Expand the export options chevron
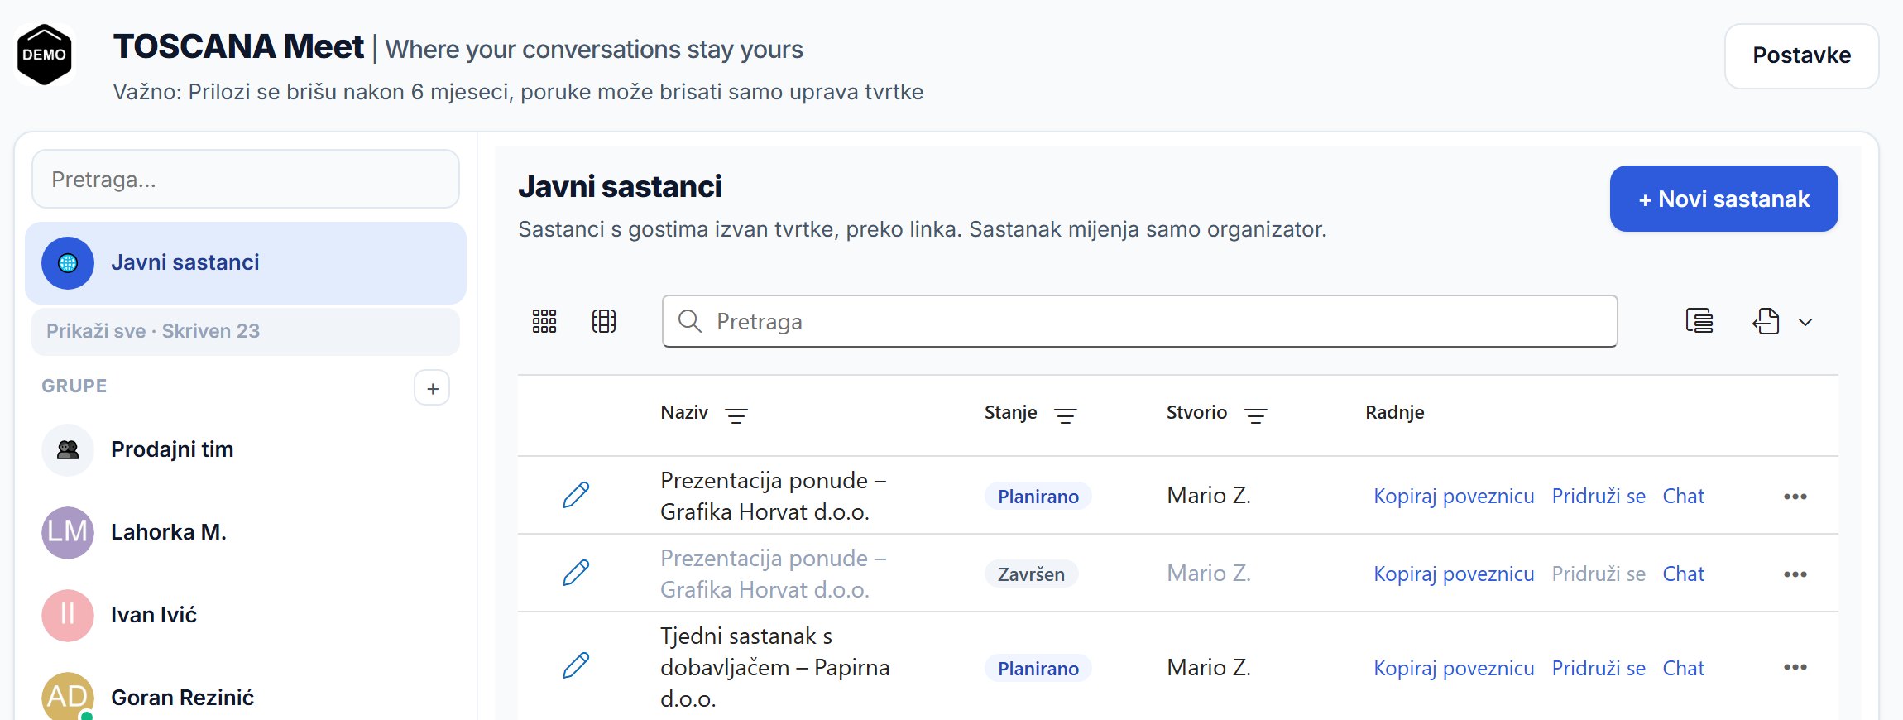 1805,322
